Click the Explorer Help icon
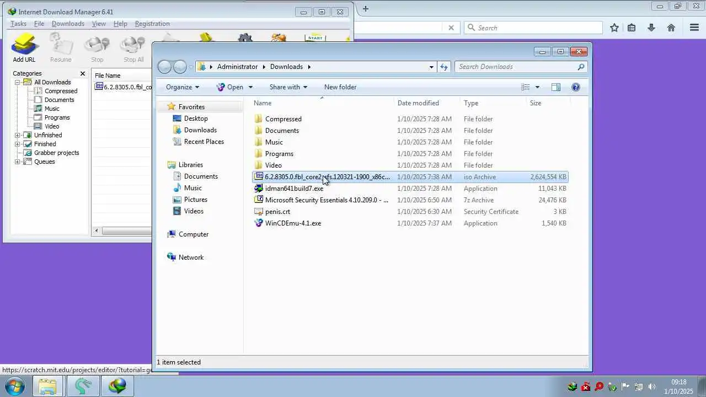The height and width of the screenshot is (397, 706). tap(576, 87)
